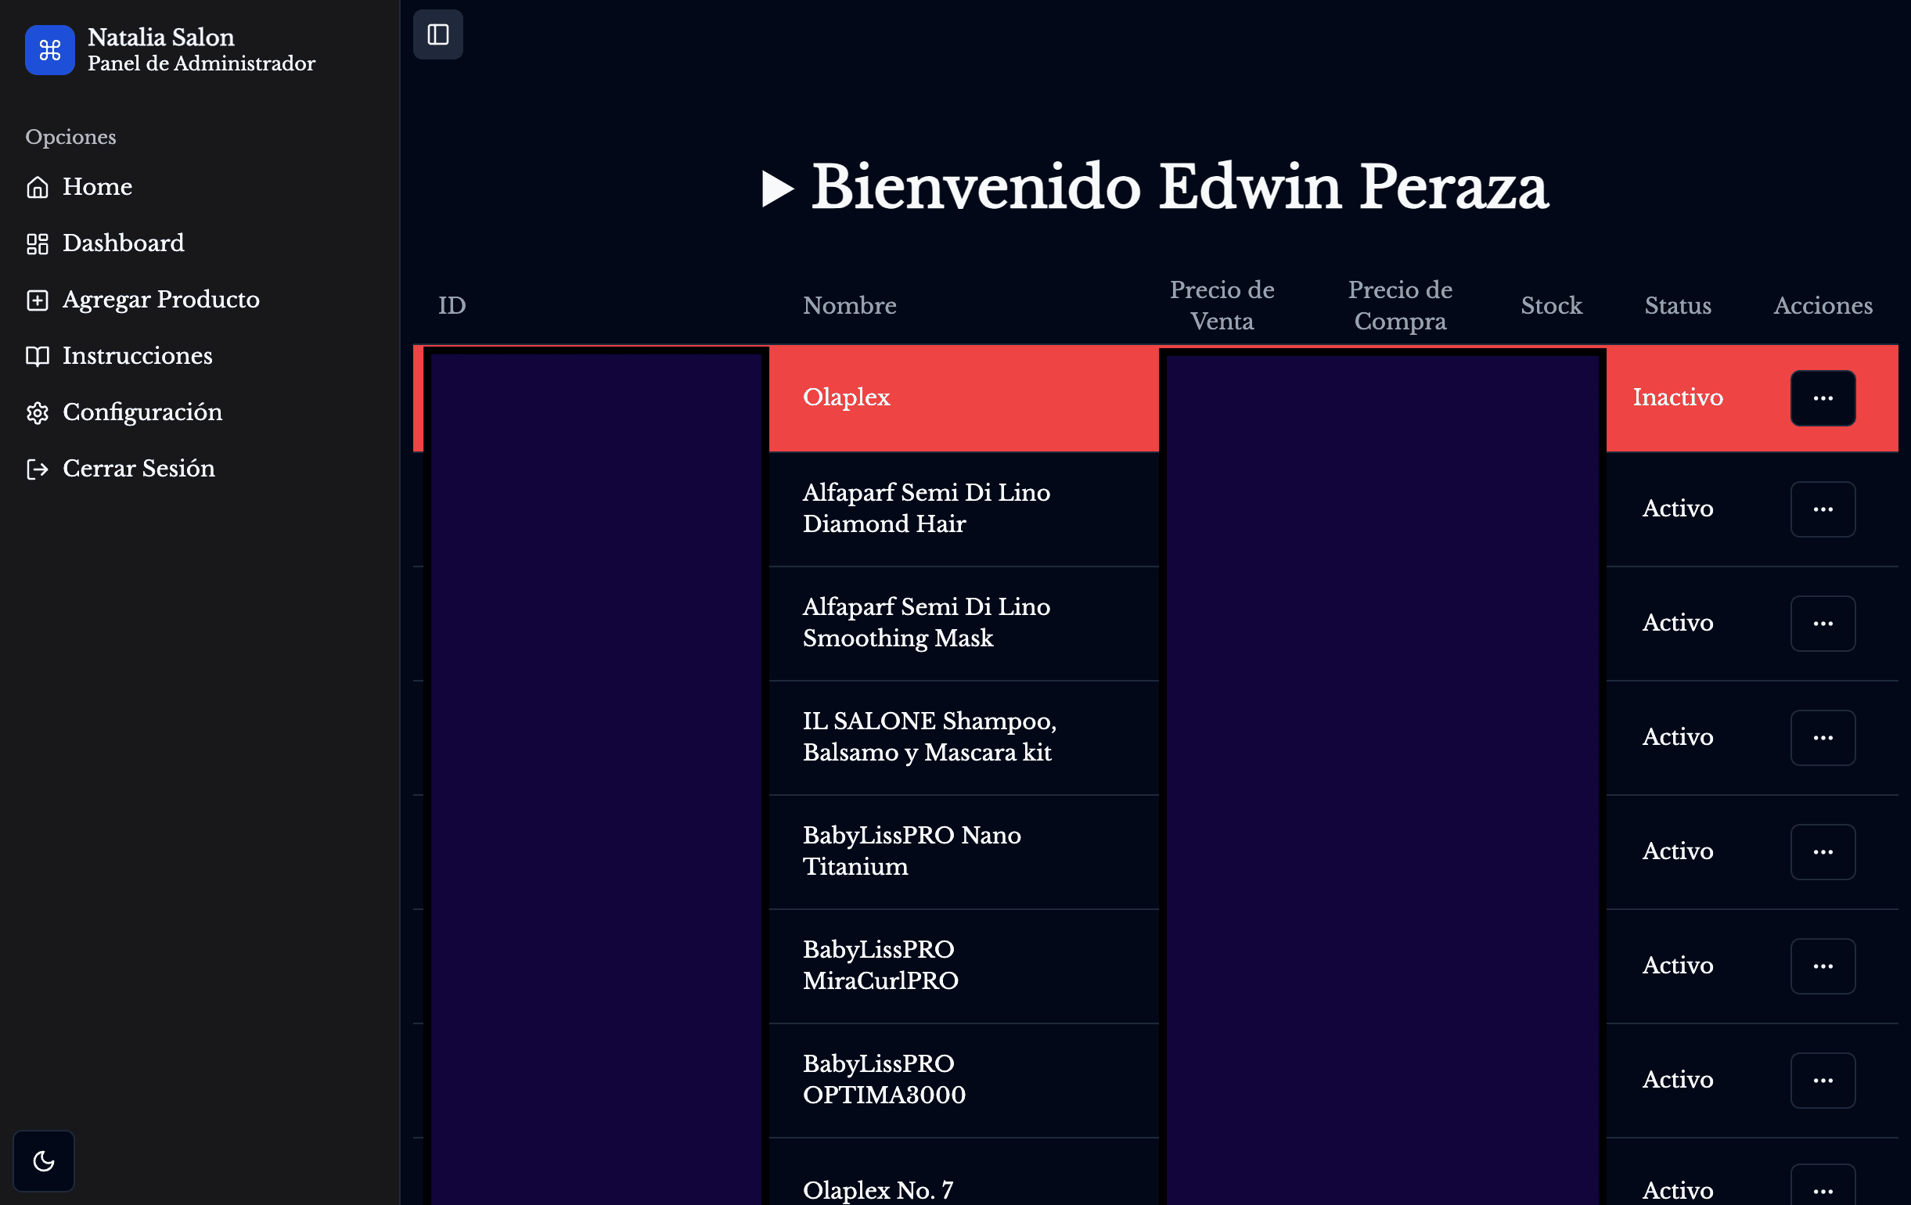Click the ID column header

452,305
